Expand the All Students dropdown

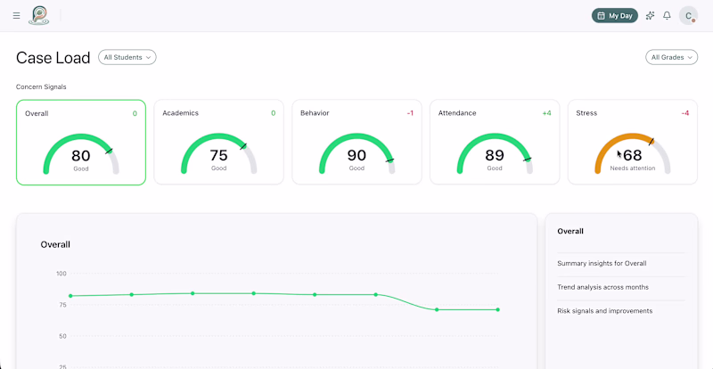click(x=127, y=57)
